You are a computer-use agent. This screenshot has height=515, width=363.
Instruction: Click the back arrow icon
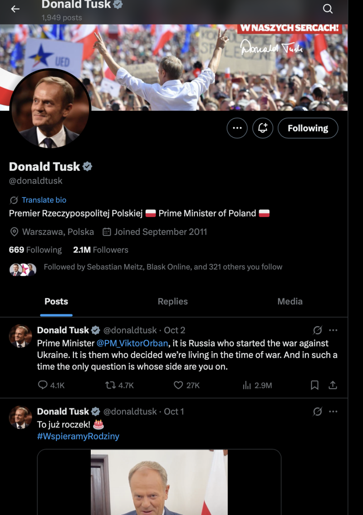point(15,9)
